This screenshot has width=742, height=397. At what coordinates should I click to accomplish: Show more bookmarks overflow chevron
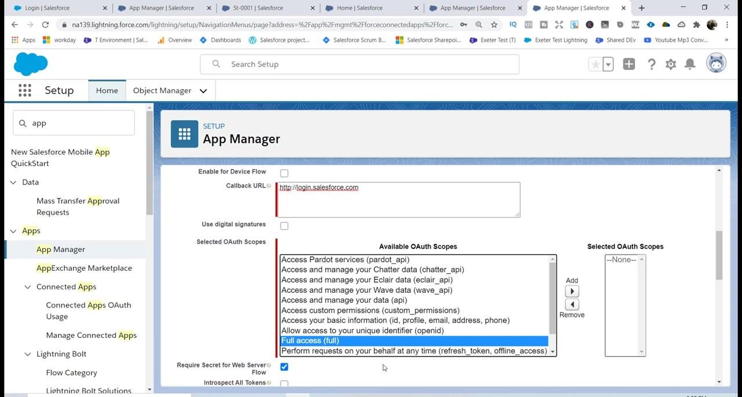coord(726,40)
